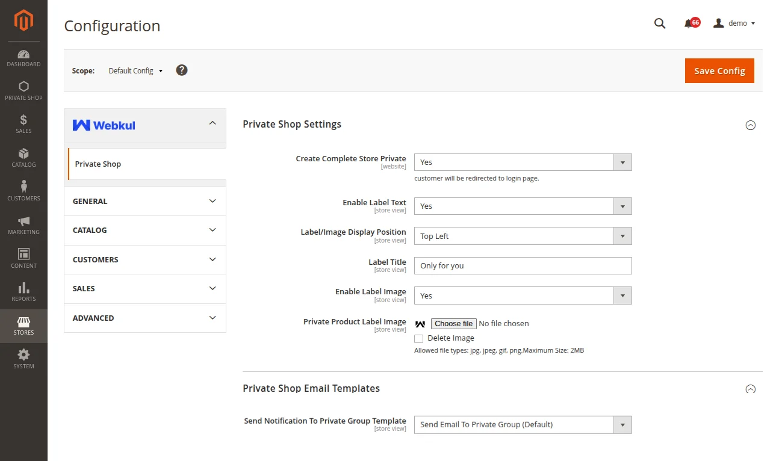Open the Private Shop hexagon icon
The image size is (779, 461).
[x=23, y=87]
